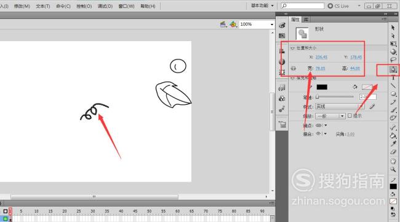The width and height of the screenshot is (400, 222).
Task: Click the 高 height value
Action: [x=355, y=69]
